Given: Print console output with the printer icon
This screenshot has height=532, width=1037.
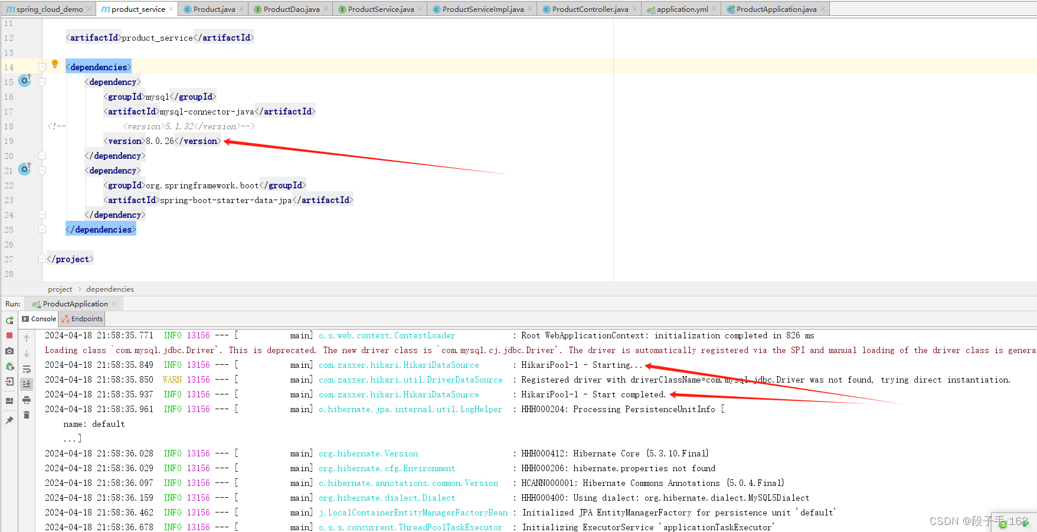Looking at the screenshot, I should [x=27, y=400].
